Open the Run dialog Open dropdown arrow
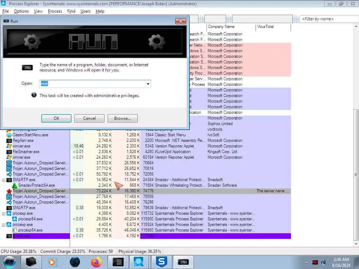359x269 pixels. 148,84
